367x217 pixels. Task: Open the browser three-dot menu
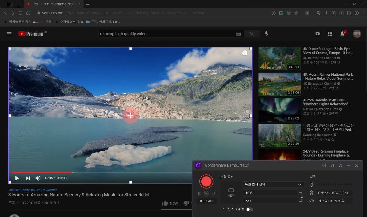(x=364, y=13)
